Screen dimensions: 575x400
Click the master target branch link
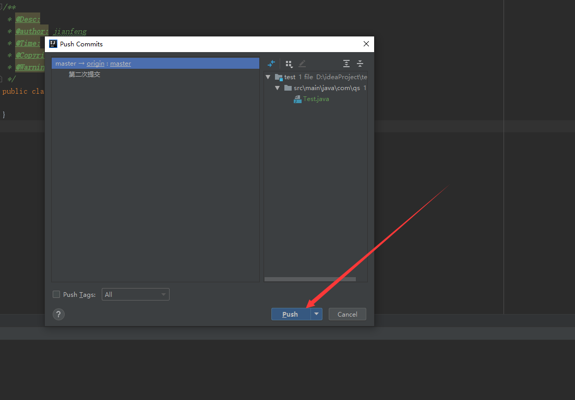(x=121, y=64)
